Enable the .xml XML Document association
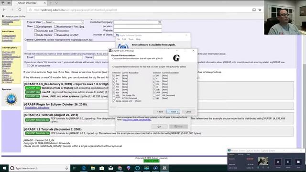The image size is (306, 172). [x=154, y=96]
